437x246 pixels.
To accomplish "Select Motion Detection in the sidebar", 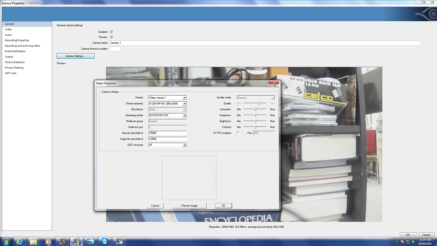I will click(15, 62).
